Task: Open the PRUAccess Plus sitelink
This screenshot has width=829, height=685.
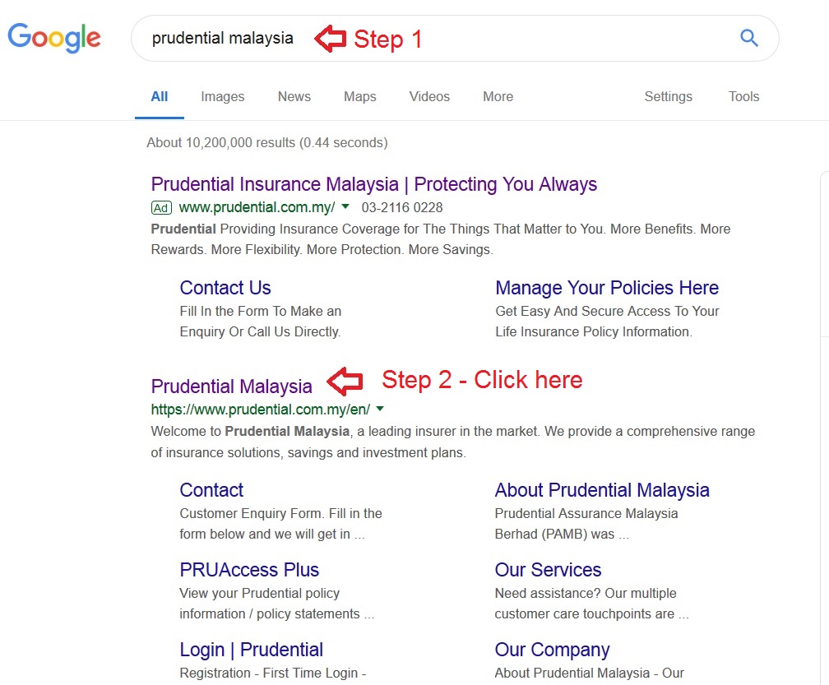Action: pyautogui.click(x=248, y=570)
